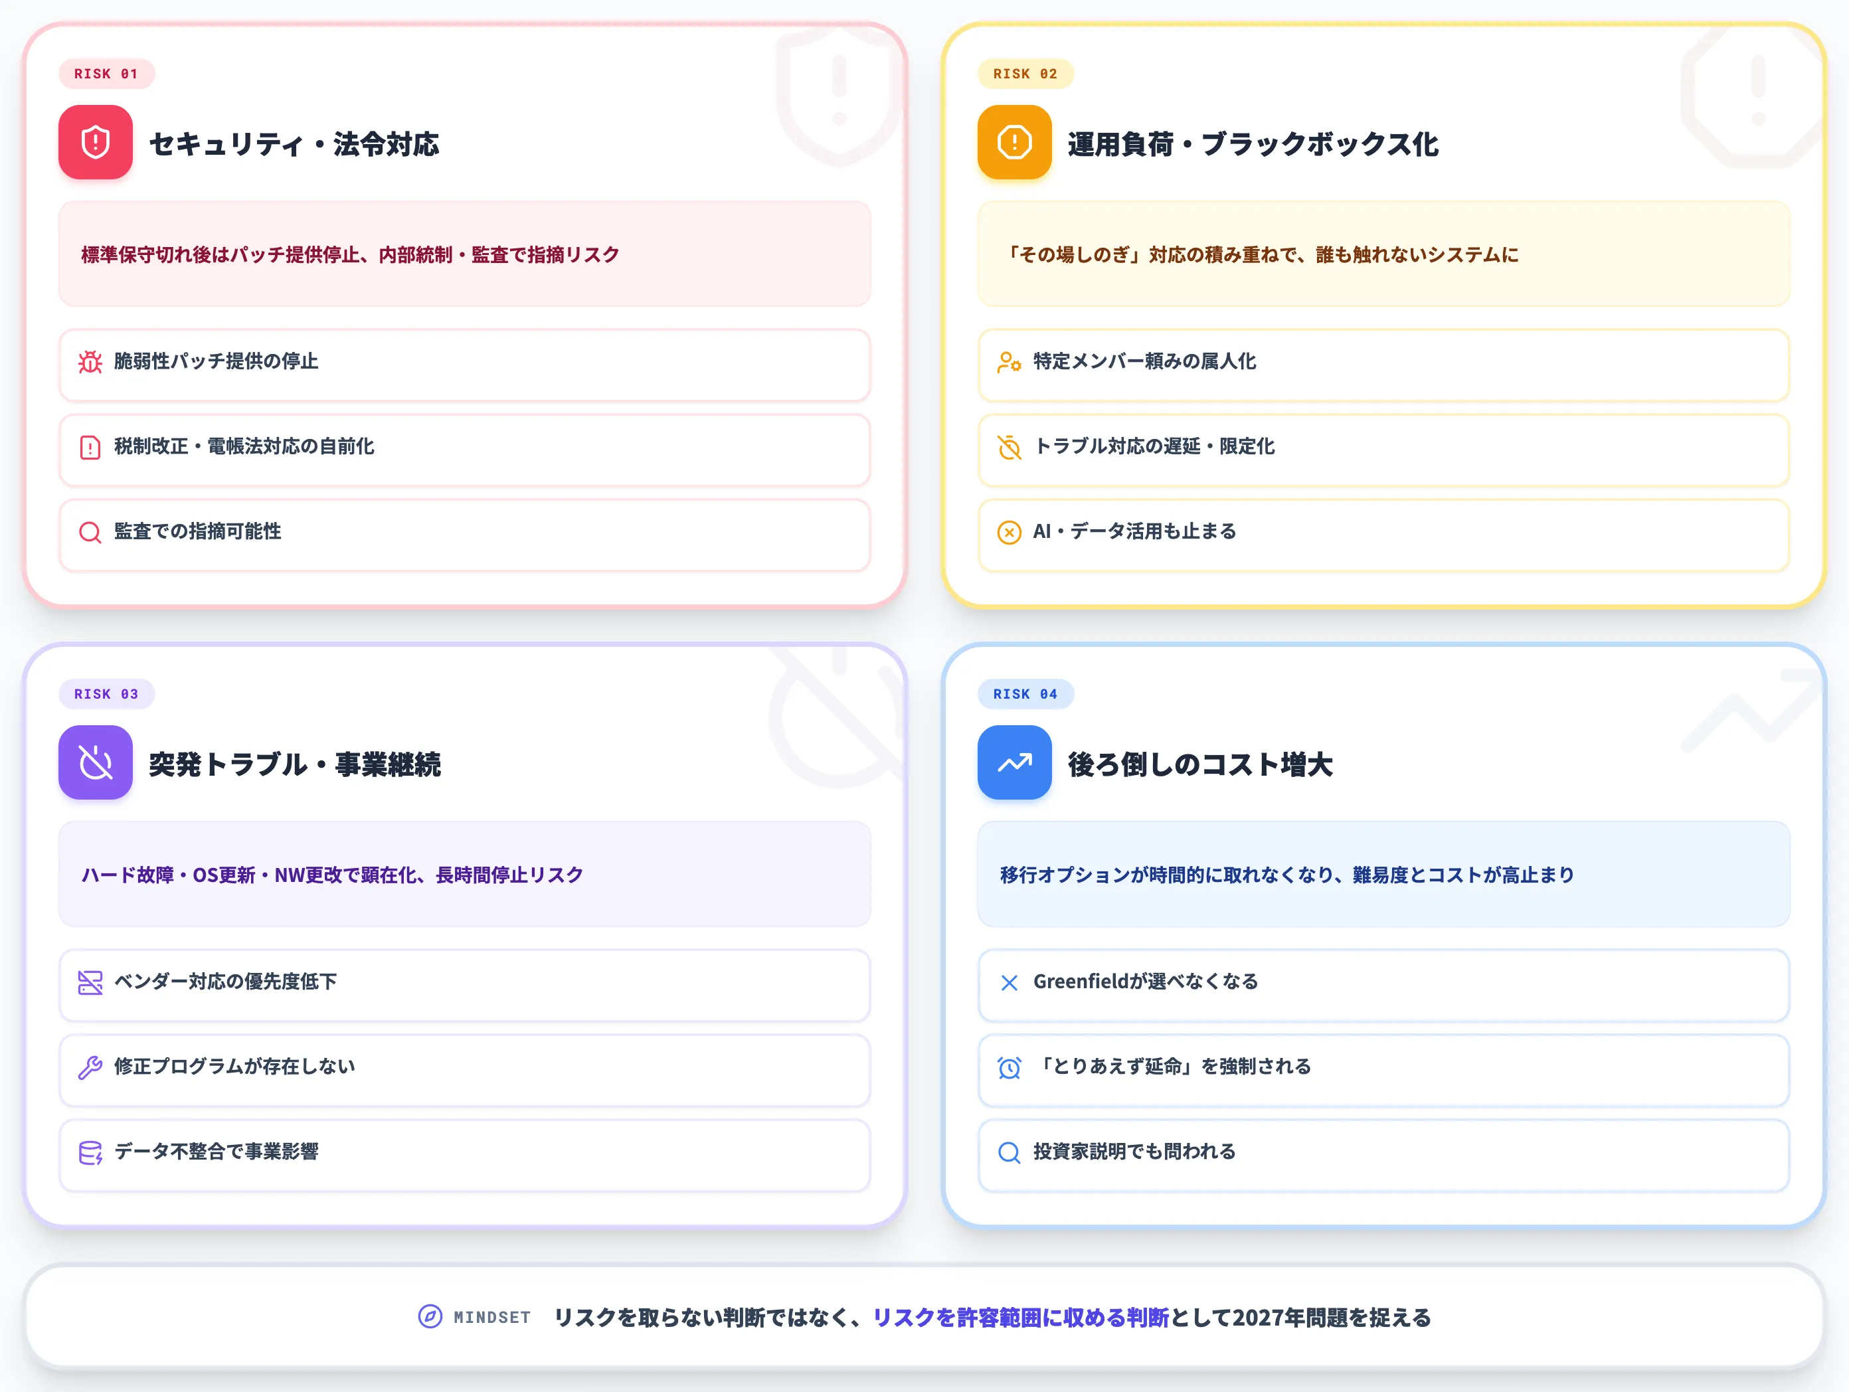
Task: Click the purple summary ハード故障・OS更新
Action: [465, 875]
